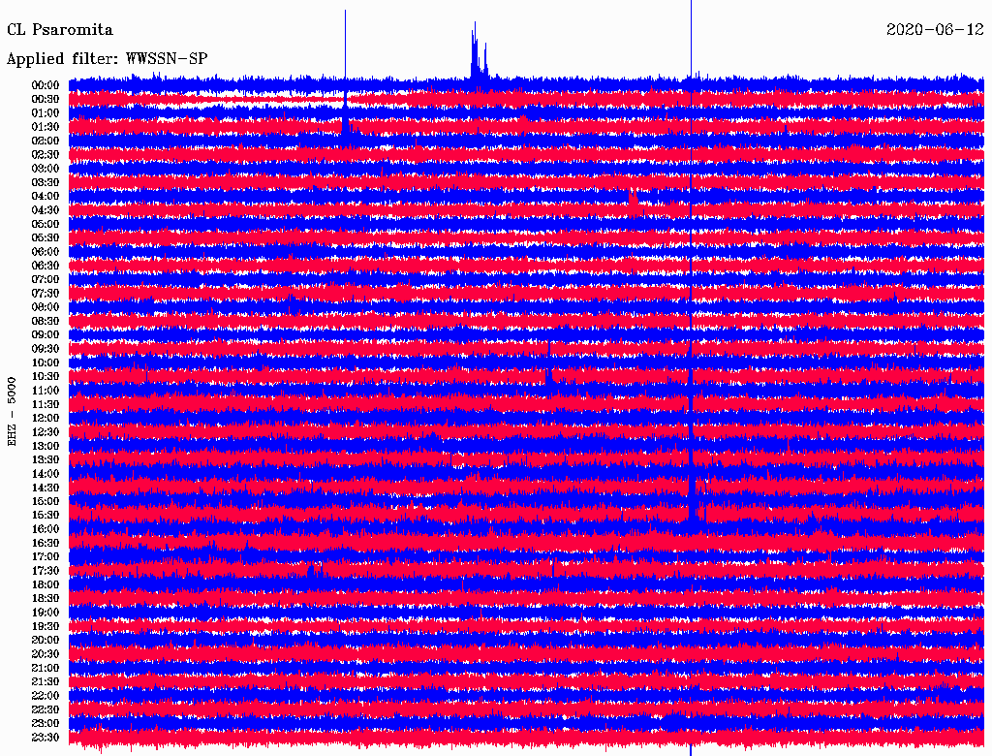Click the 04:30 time label
Screen dimensions: 992x756
tap(46, 210)
